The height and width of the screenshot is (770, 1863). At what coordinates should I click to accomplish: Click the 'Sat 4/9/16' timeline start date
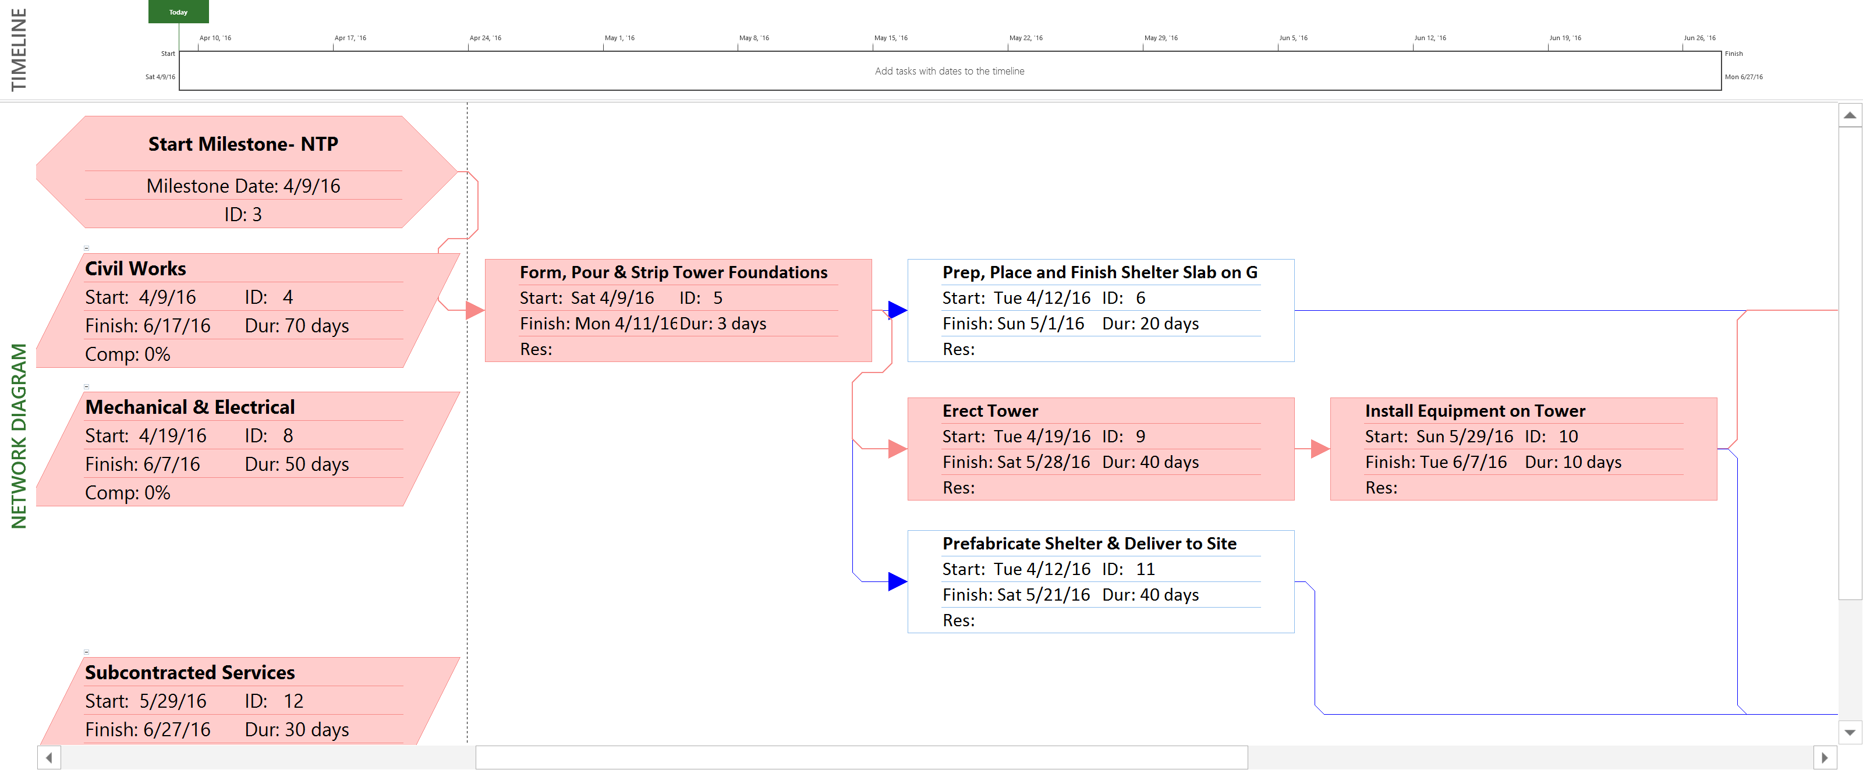coord(160,77)
